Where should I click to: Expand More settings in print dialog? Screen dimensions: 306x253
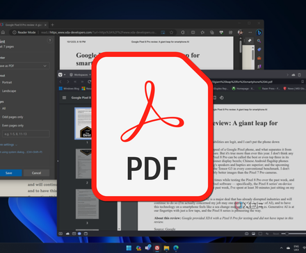[8, 145]
